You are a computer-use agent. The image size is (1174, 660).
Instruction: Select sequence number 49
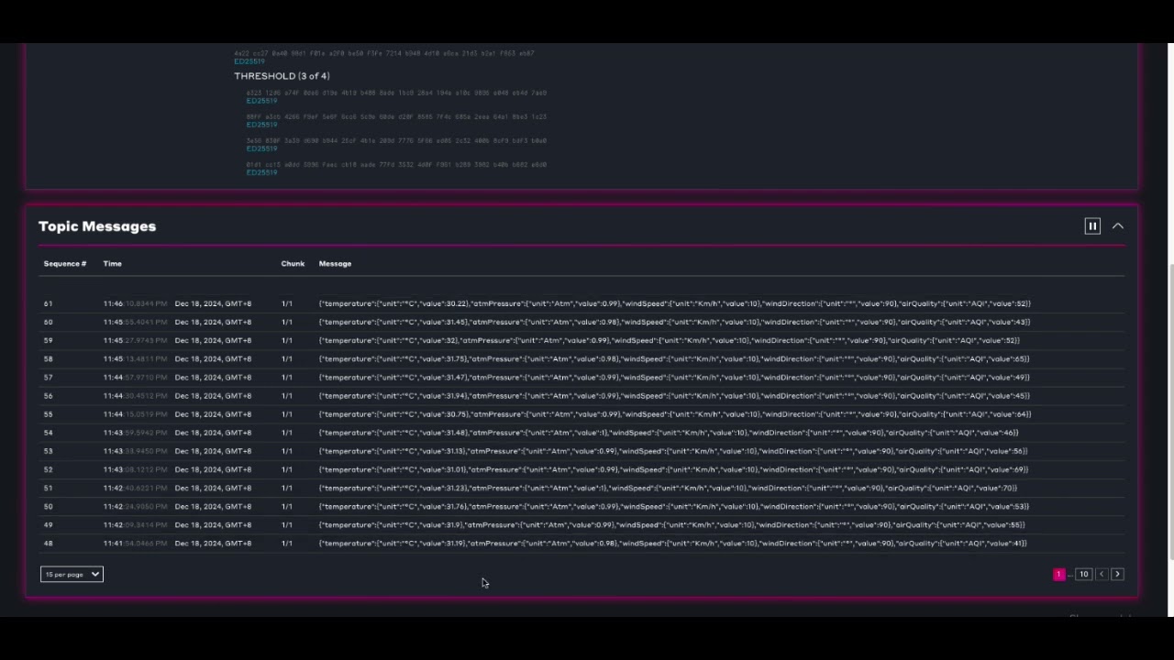point(48,525)
